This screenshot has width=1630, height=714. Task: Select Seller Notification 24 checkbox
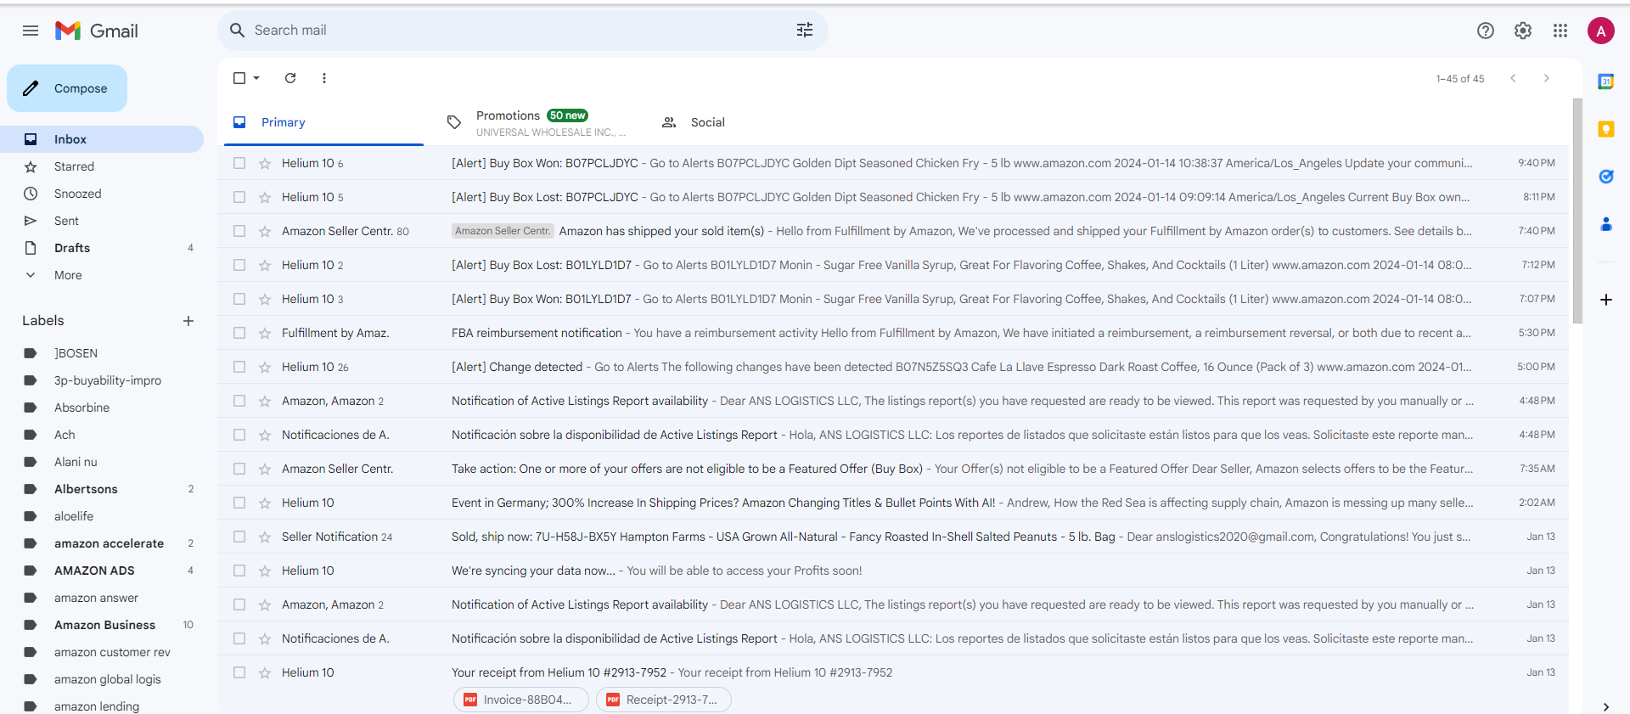pos(239,537)
